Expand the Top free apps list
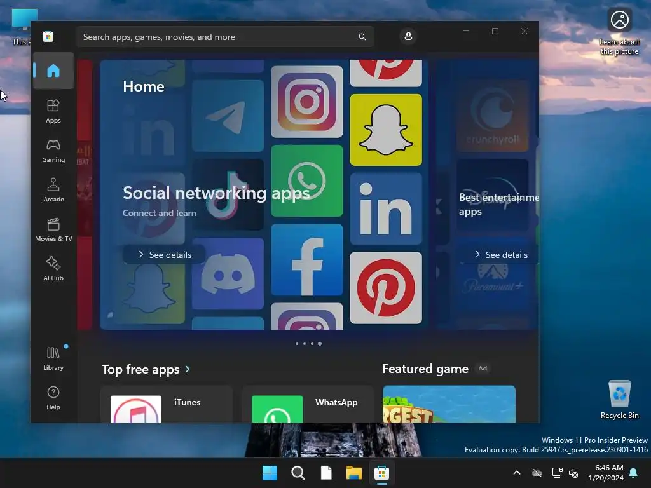 click(188, 369)
